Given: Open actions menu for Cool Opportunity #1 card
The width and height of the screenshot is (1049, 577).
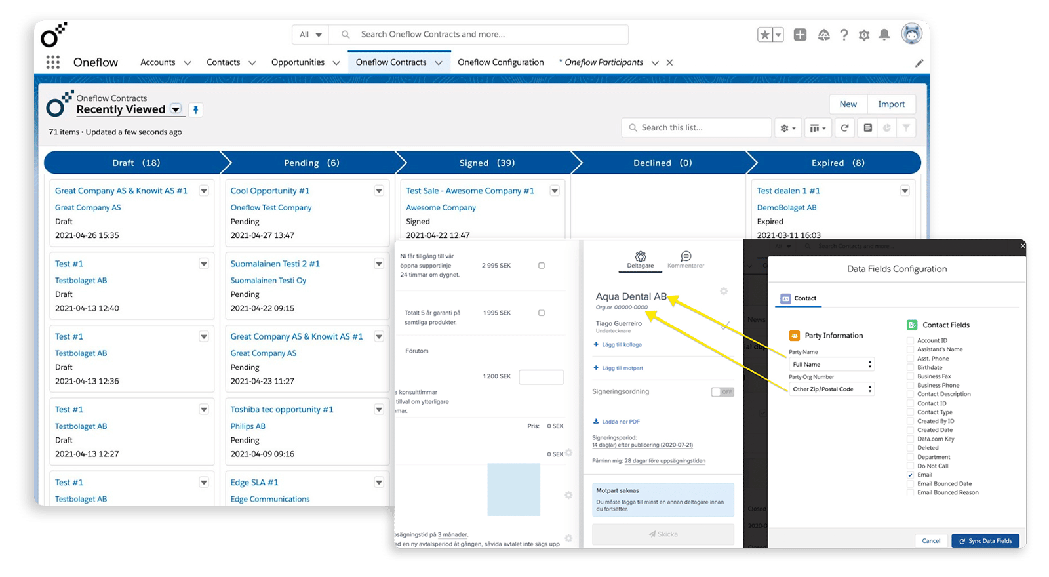Looking at the screenshot, I should click(x=379, y=191).
